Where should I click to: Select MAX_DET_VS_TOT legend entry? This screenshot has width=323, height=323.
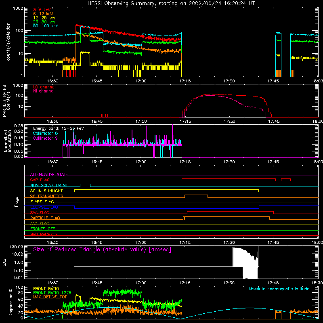(50, 297)
